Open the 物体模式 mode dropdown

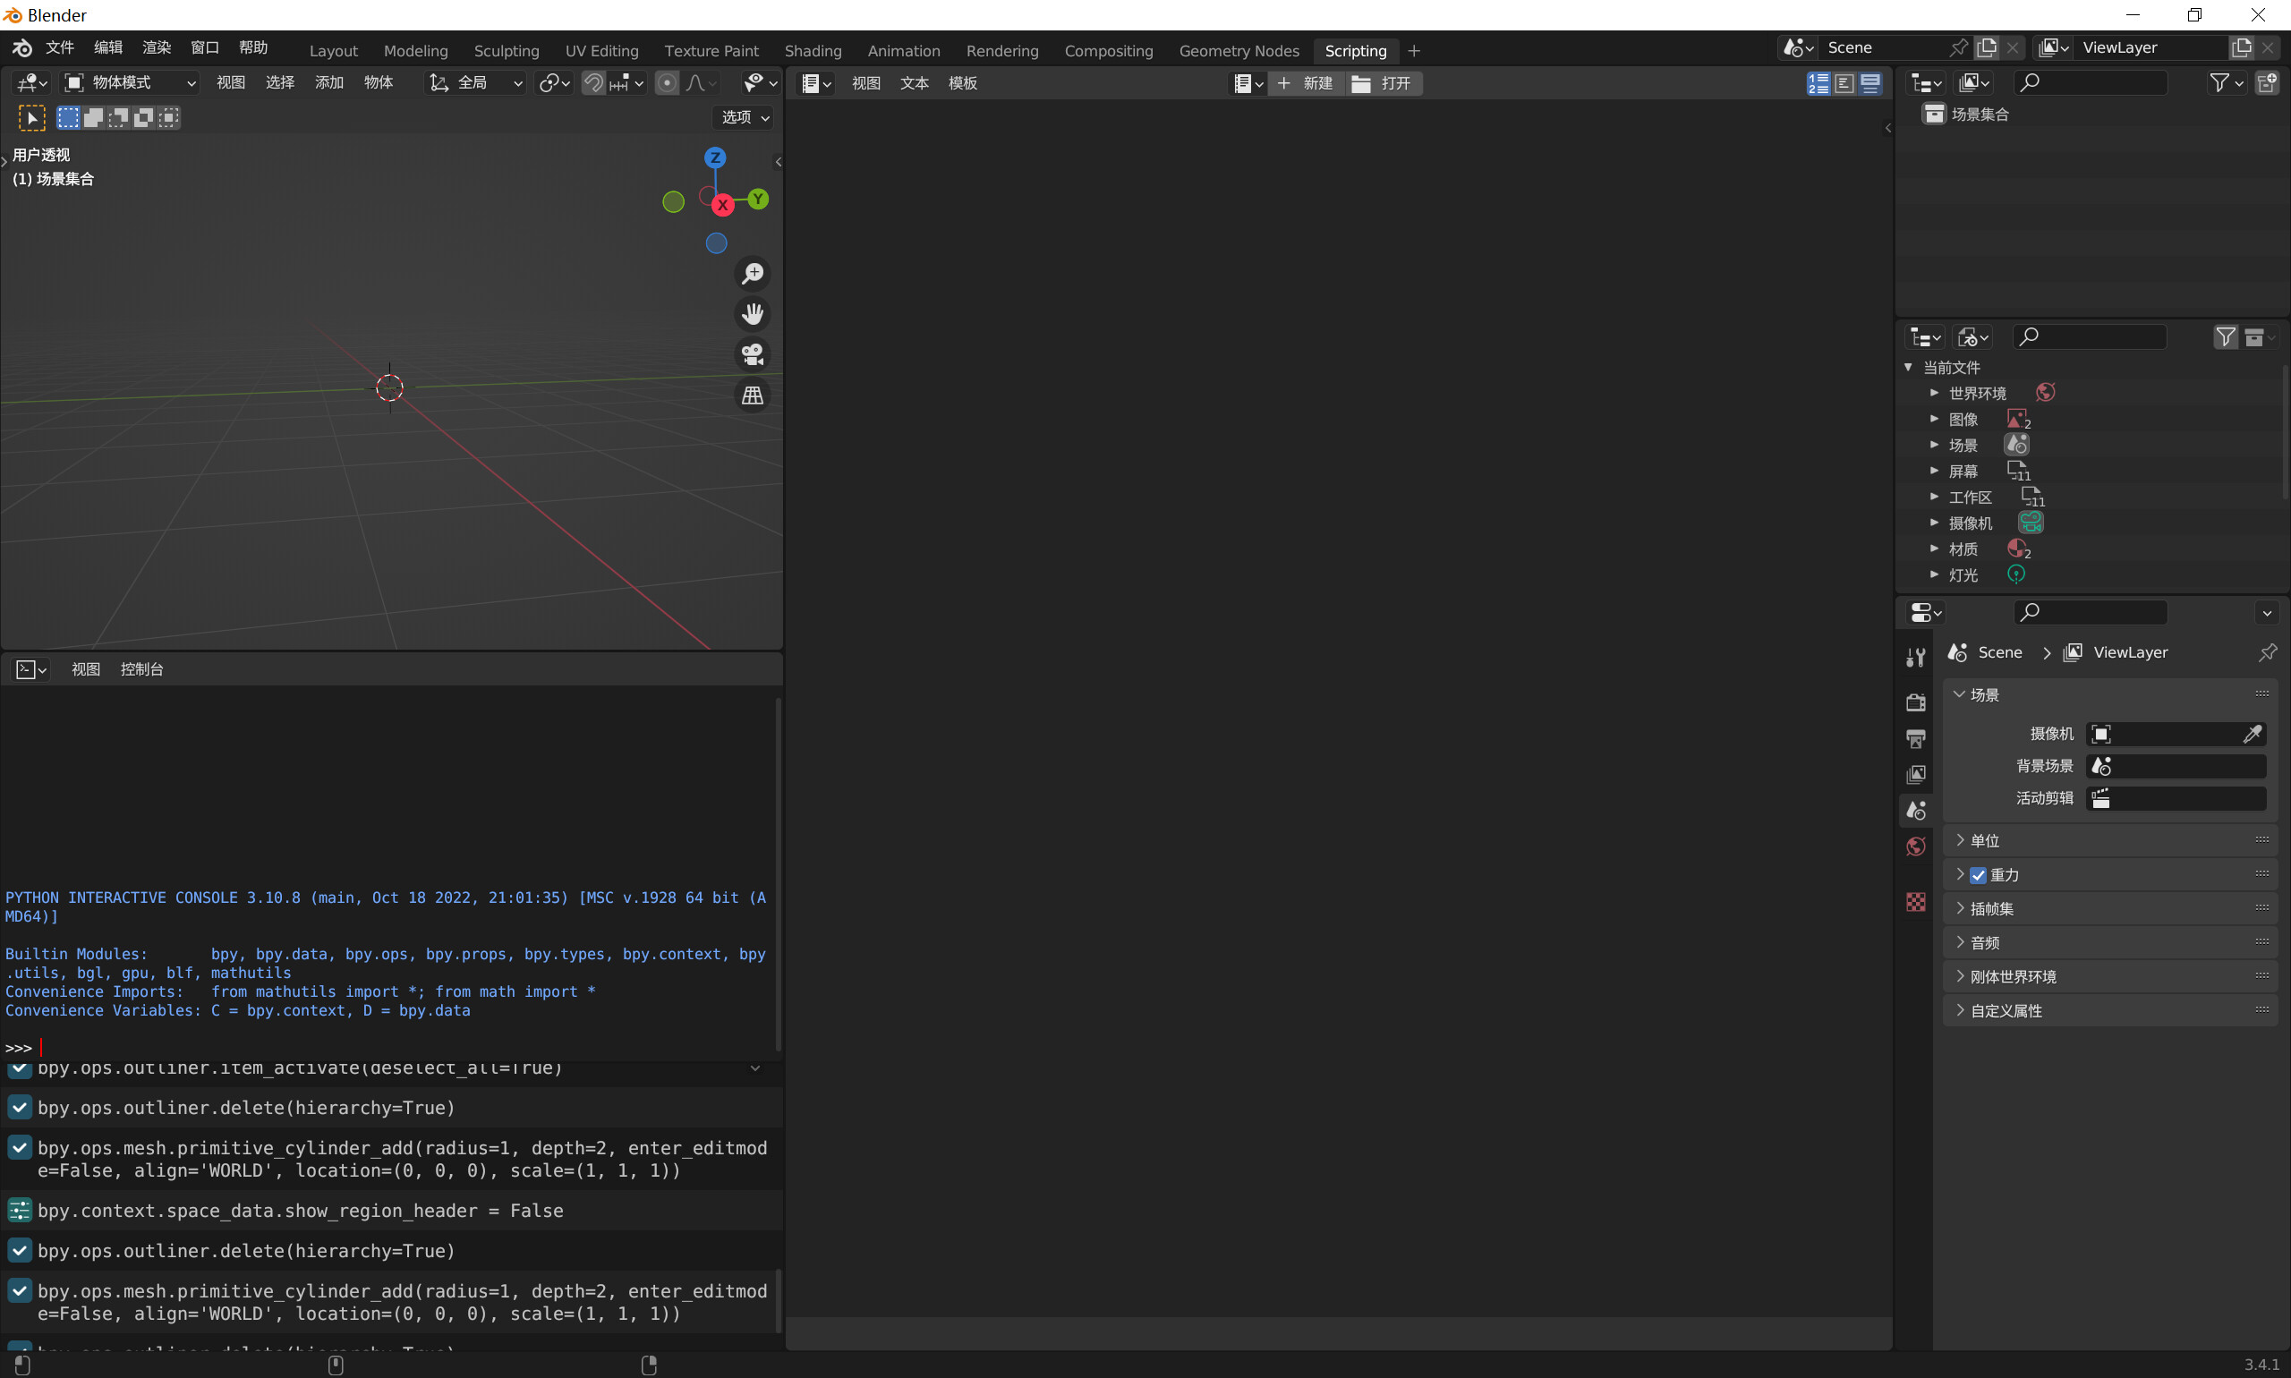click(x=130, y=82)
